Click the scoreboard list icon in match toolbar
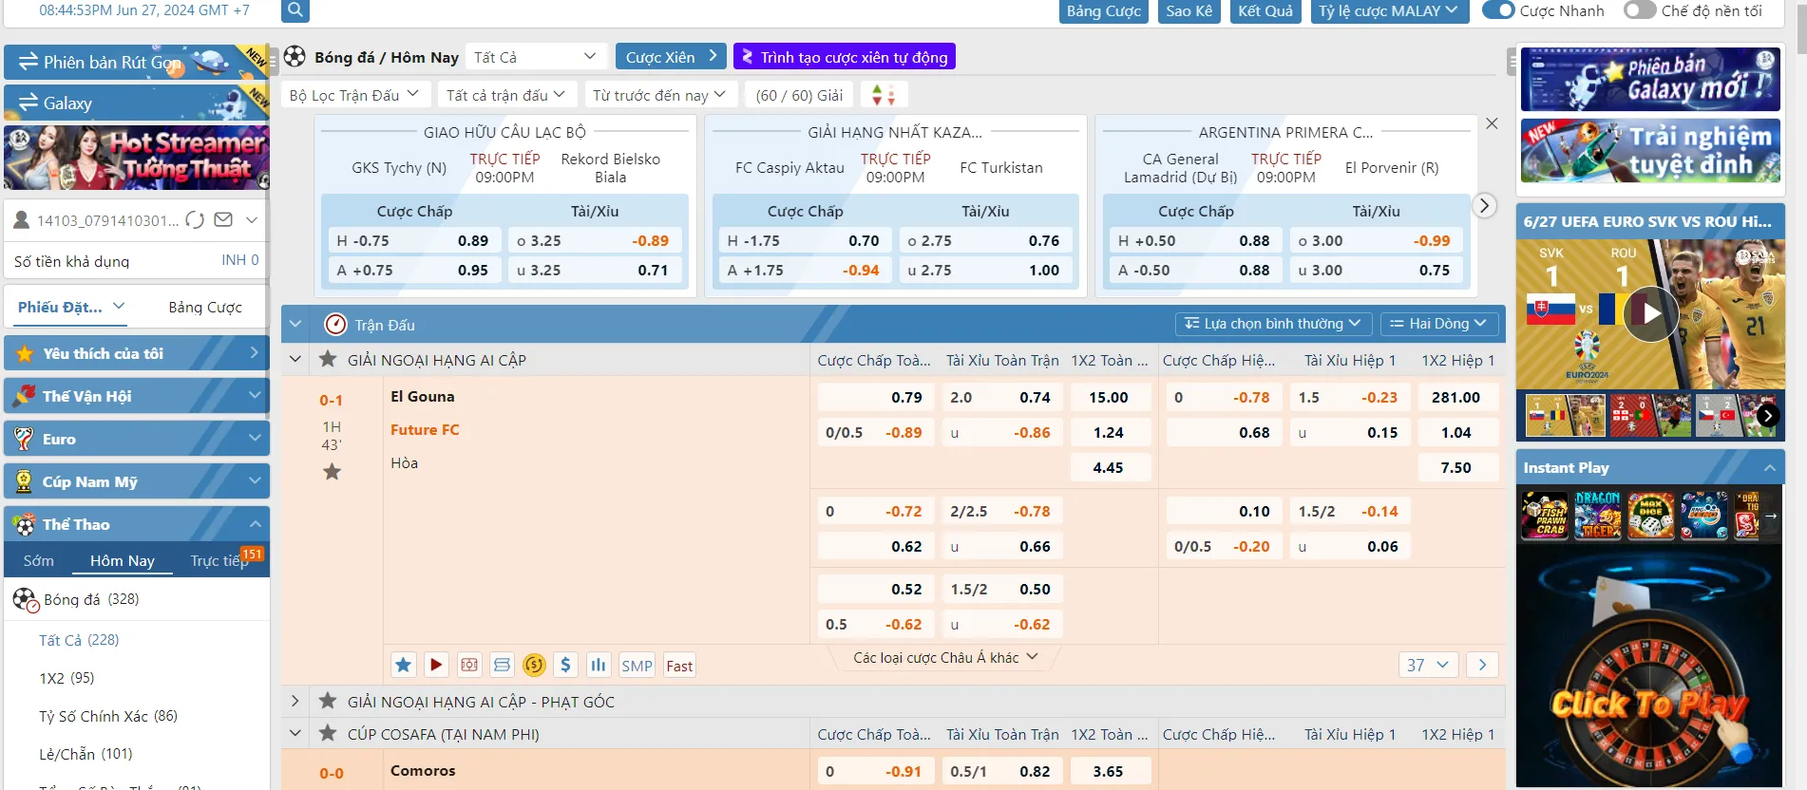The height and width of the screenshot is (790, 1807). (503, 665)
